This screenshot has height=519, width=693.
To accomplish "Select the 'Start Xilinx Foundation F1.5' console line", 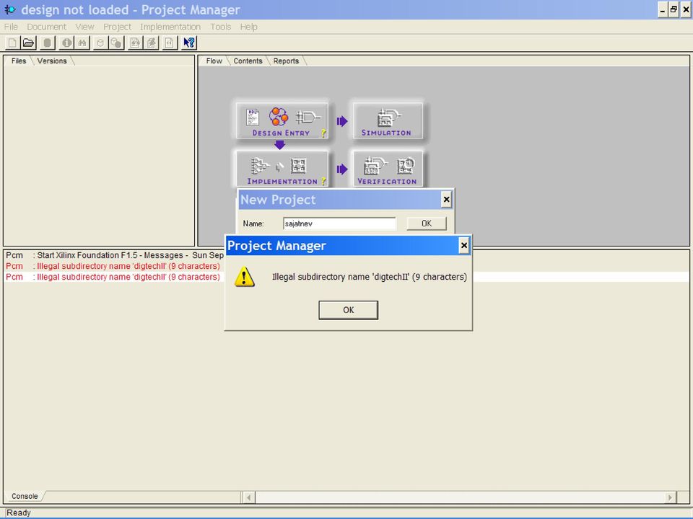I will (114, 255).
